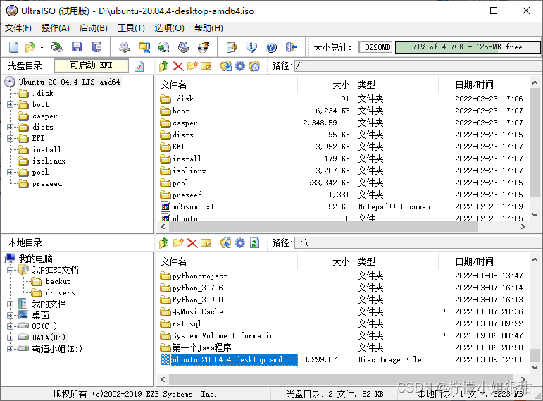Select the ubuntu-20.04.4-desktop-amd ISO file

click(234, 359)
